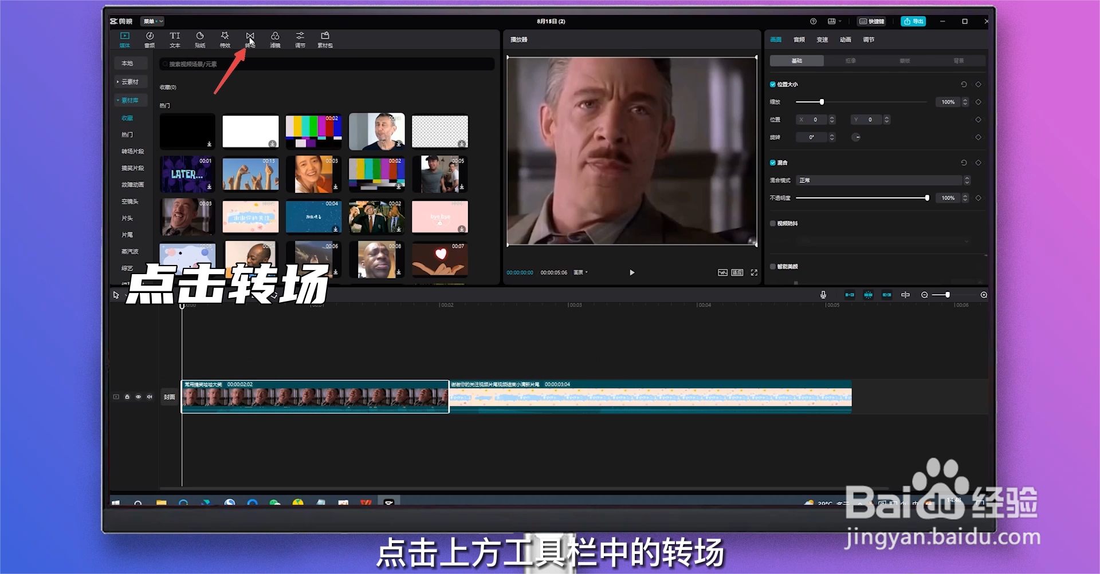Select the 片尾 outro category
Image resolution: width=1100 pixels, height=574 pixels.
coord(127,235)
